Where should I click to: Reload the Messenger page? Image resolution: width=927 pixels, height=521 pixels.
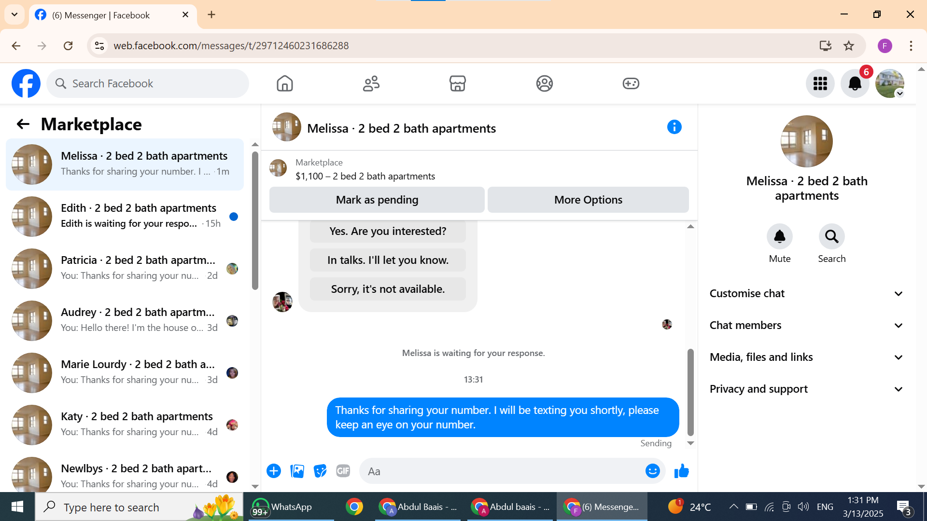click(68, 46)
